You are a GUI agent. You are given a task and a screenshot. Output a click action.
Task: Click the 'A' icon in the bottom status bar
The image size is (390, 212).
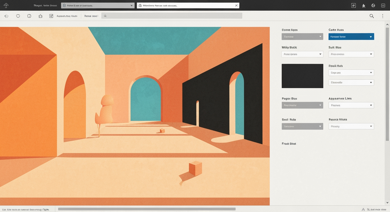coord(363,209)
